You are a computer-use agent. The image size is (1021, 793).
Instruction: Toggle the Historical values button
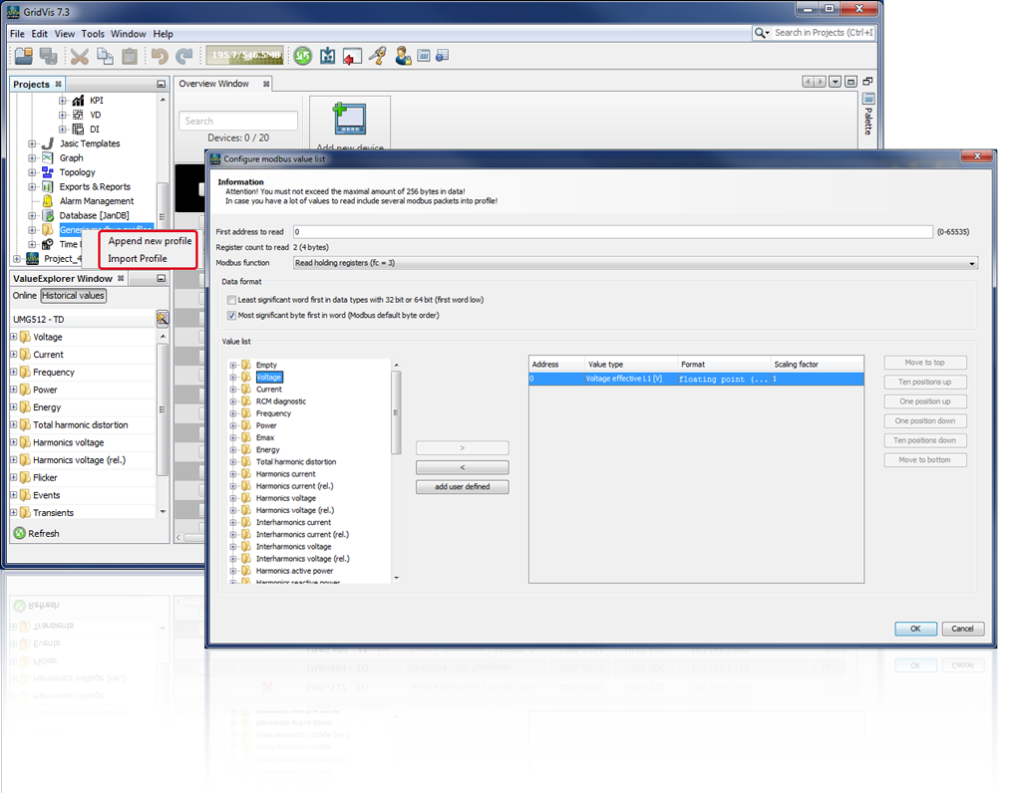pos(74,296)
